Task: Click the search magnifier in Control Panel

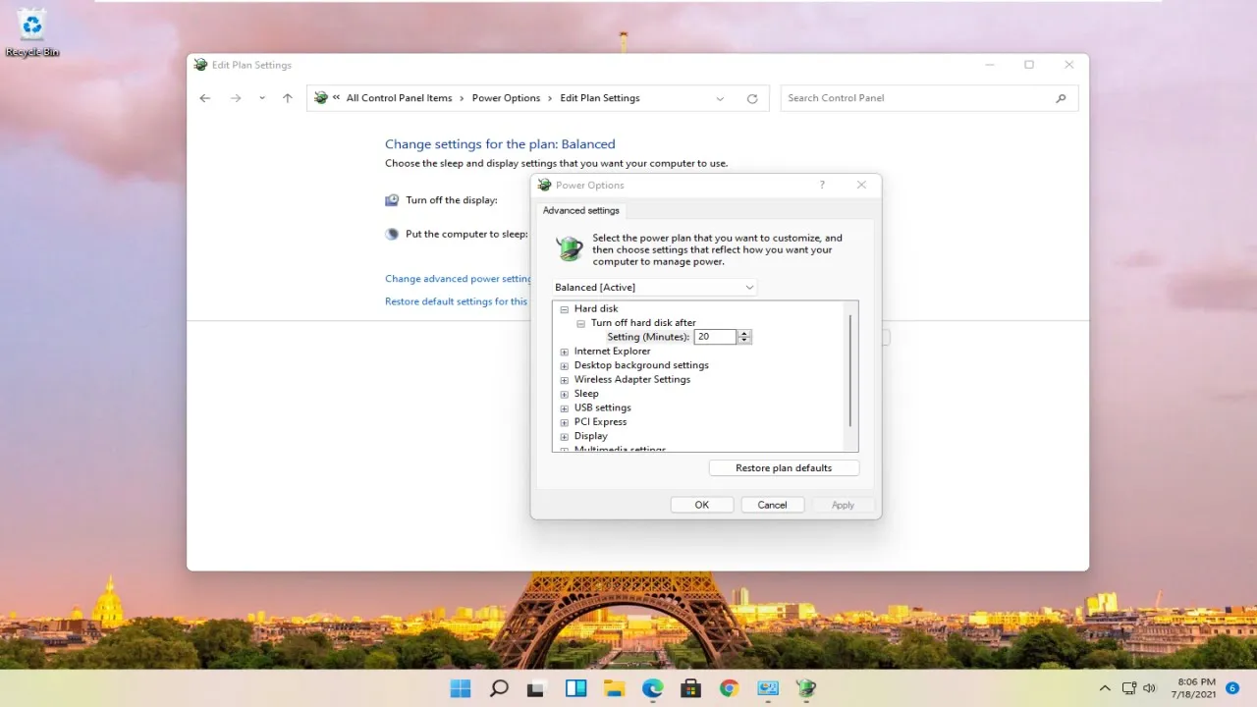Action: pyautogui.click(x=1061, y=98)
